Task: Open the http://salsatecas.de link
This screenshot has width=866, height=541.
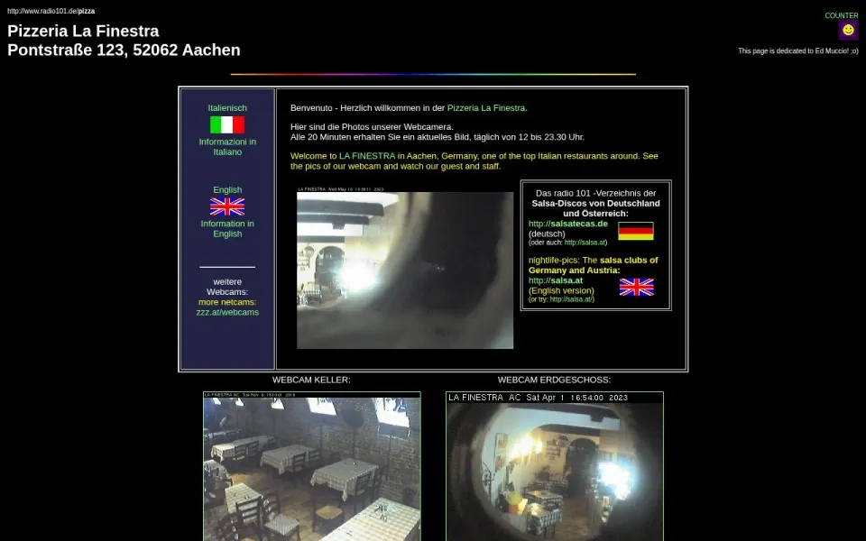Action: pos(567,224)
